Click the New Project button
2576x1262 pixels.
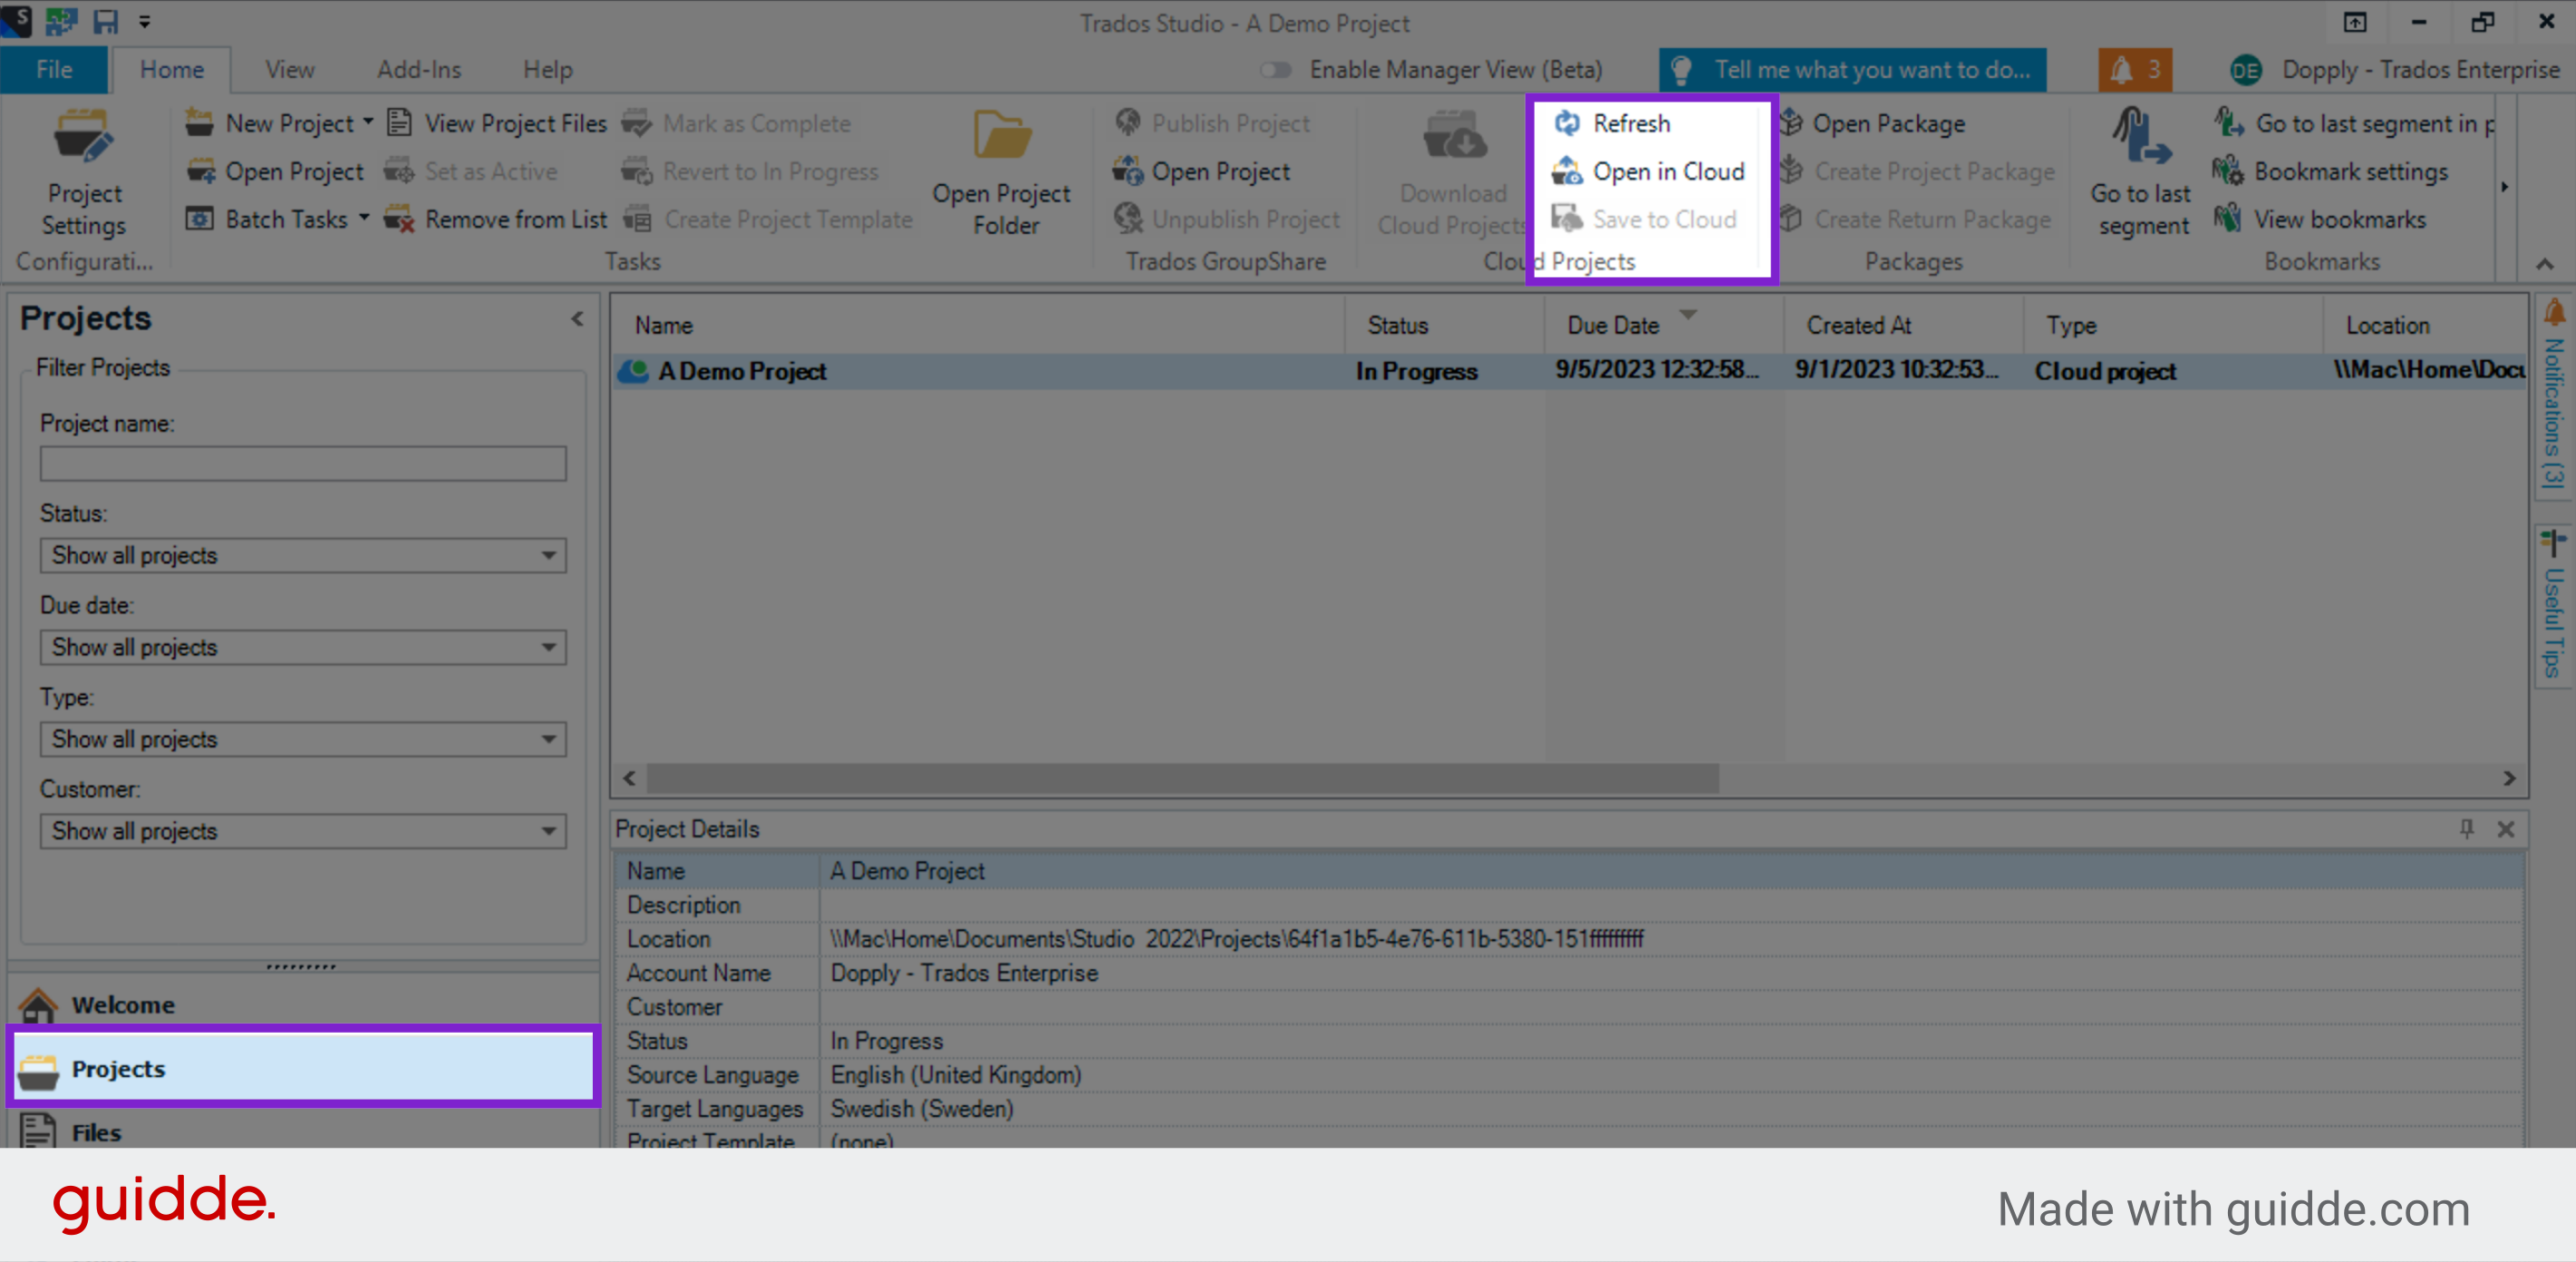point(271,123)
